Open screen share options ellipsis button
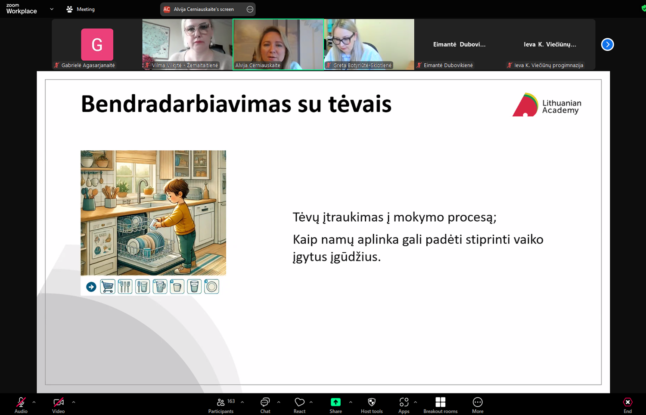This screenshot has height=415, width=646. [250, 9]
